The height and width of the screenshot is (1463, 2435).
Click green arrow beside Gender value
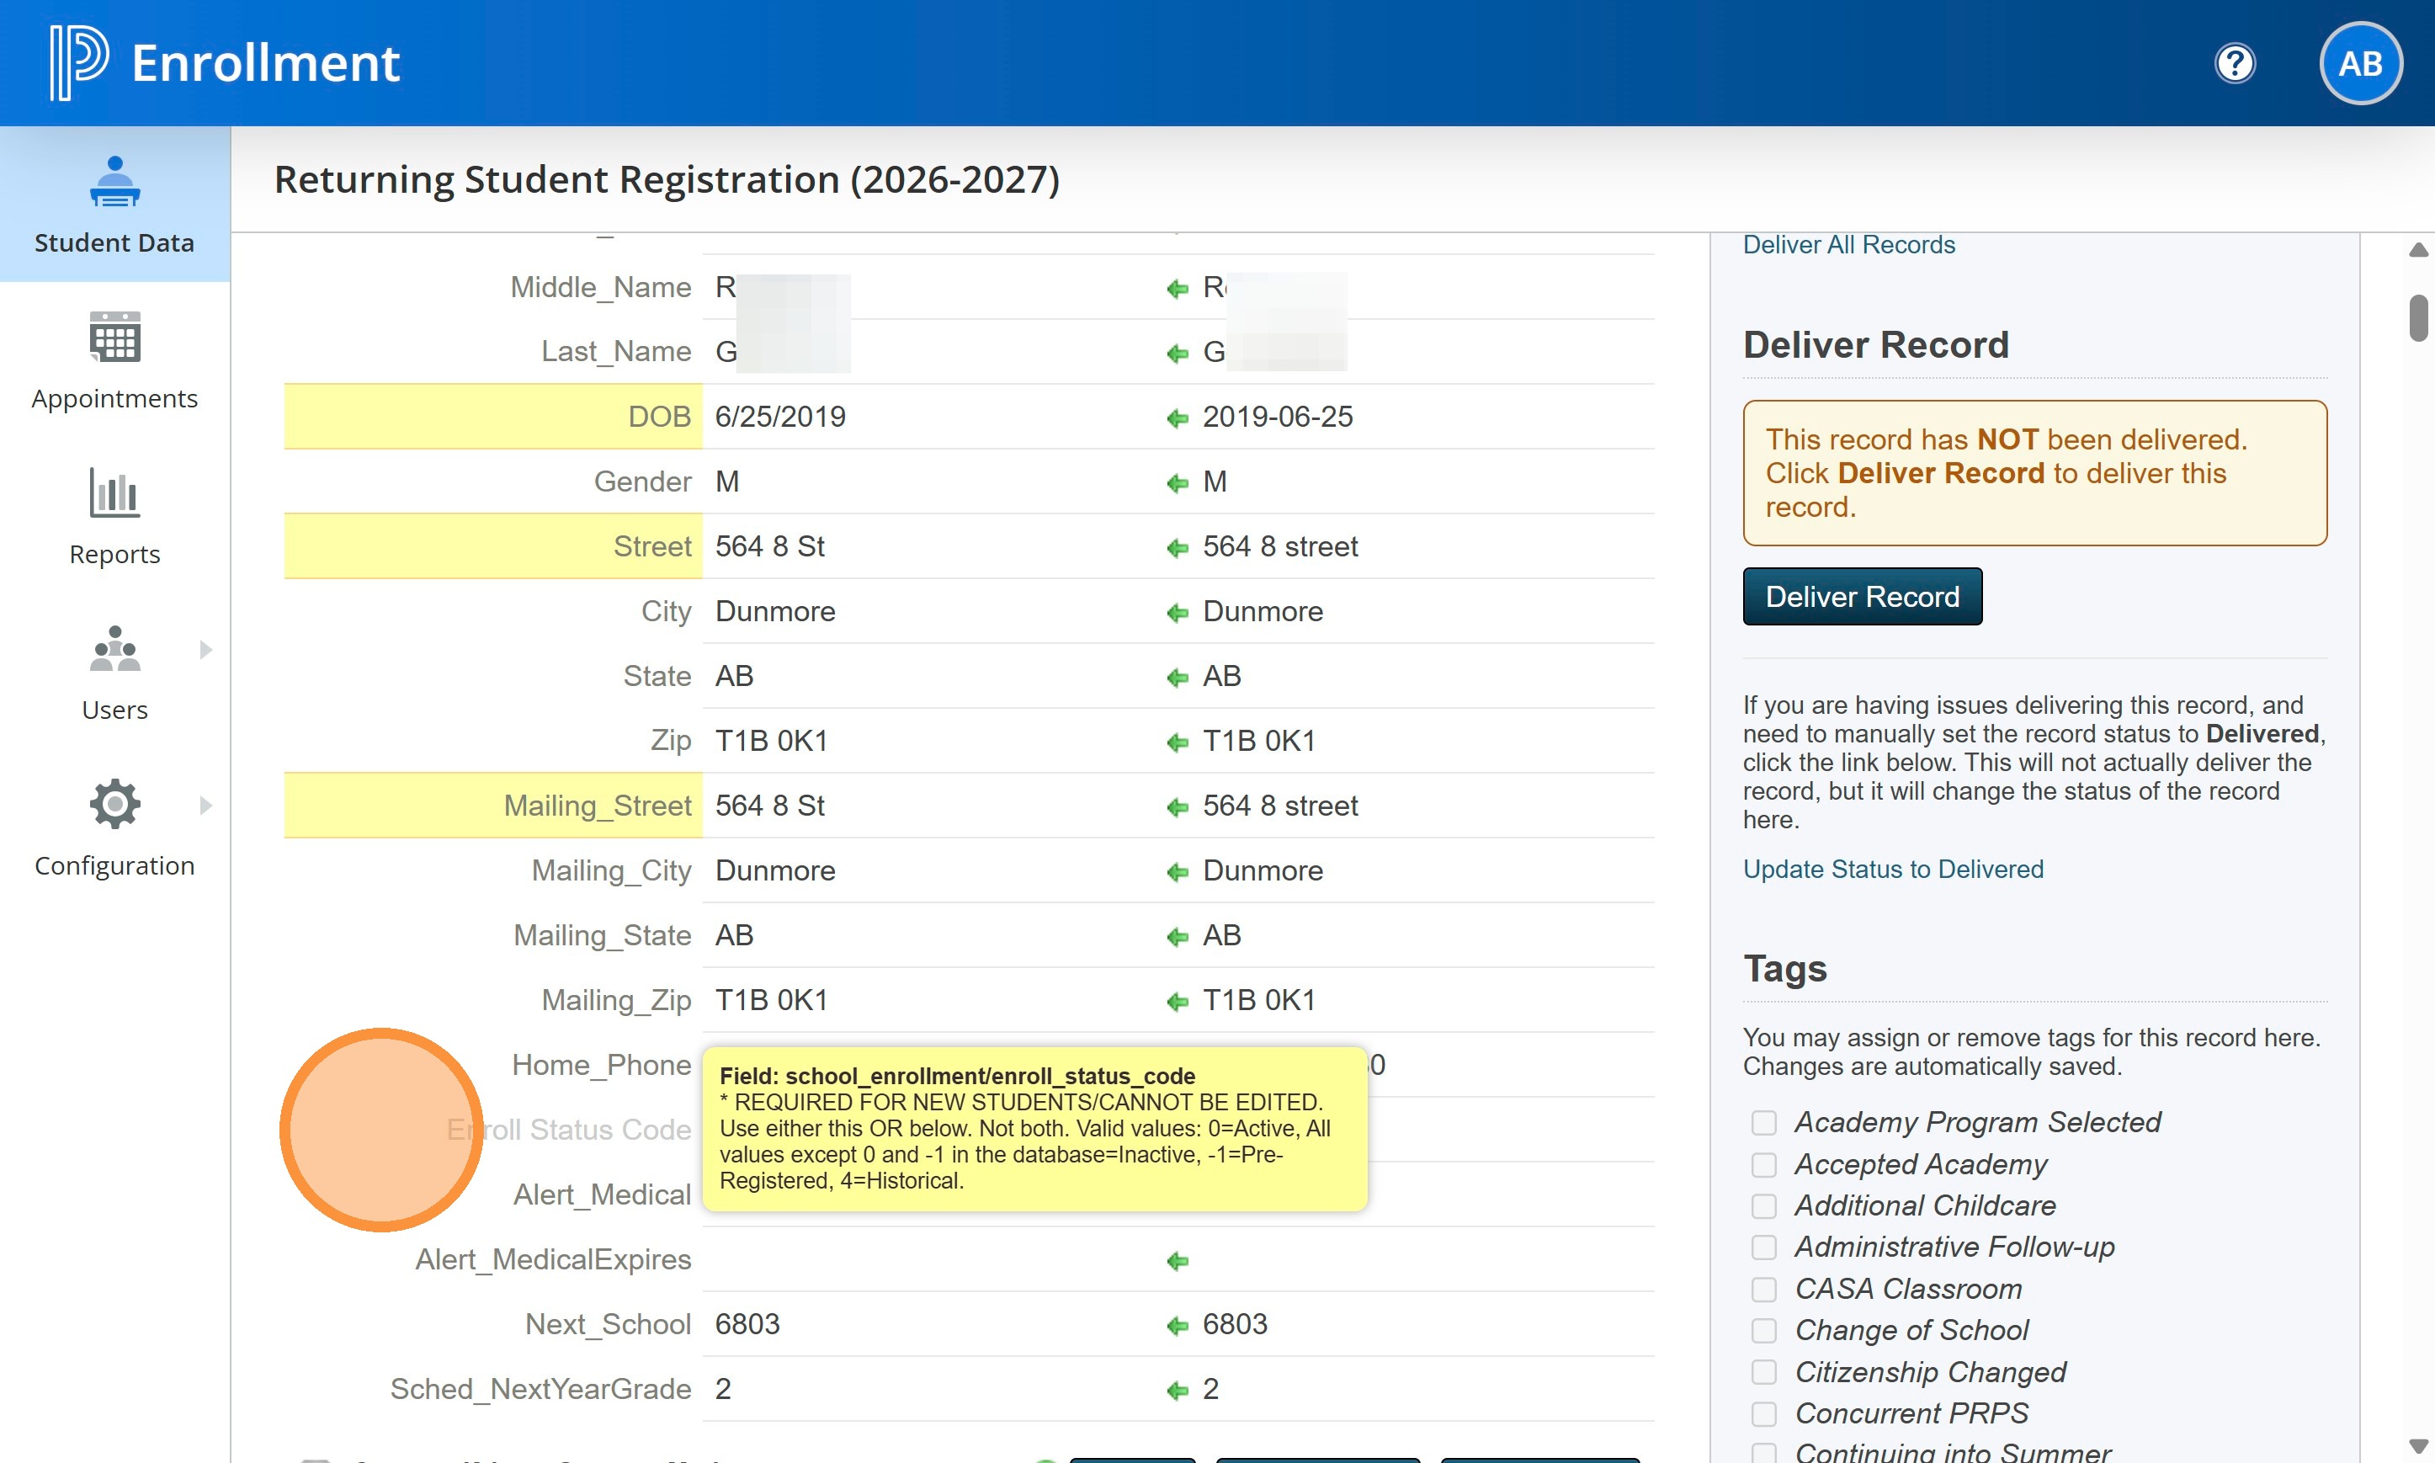pyautogui.click(x=1177, y=483)
